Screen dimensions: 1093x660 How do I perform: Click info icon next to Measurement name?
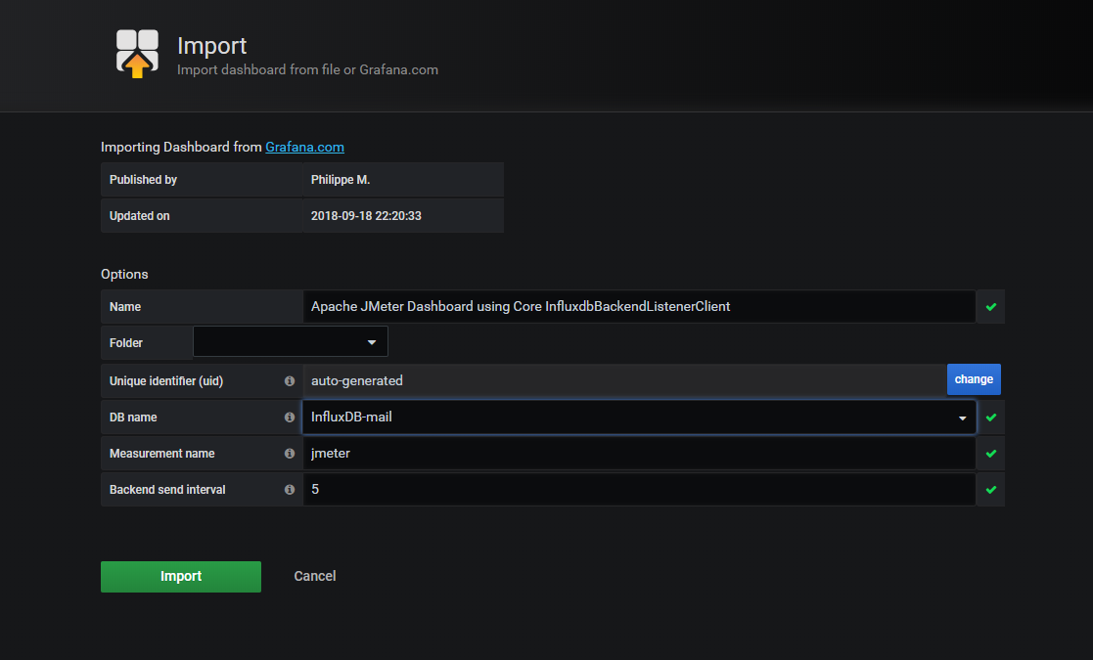coord(290,454)
